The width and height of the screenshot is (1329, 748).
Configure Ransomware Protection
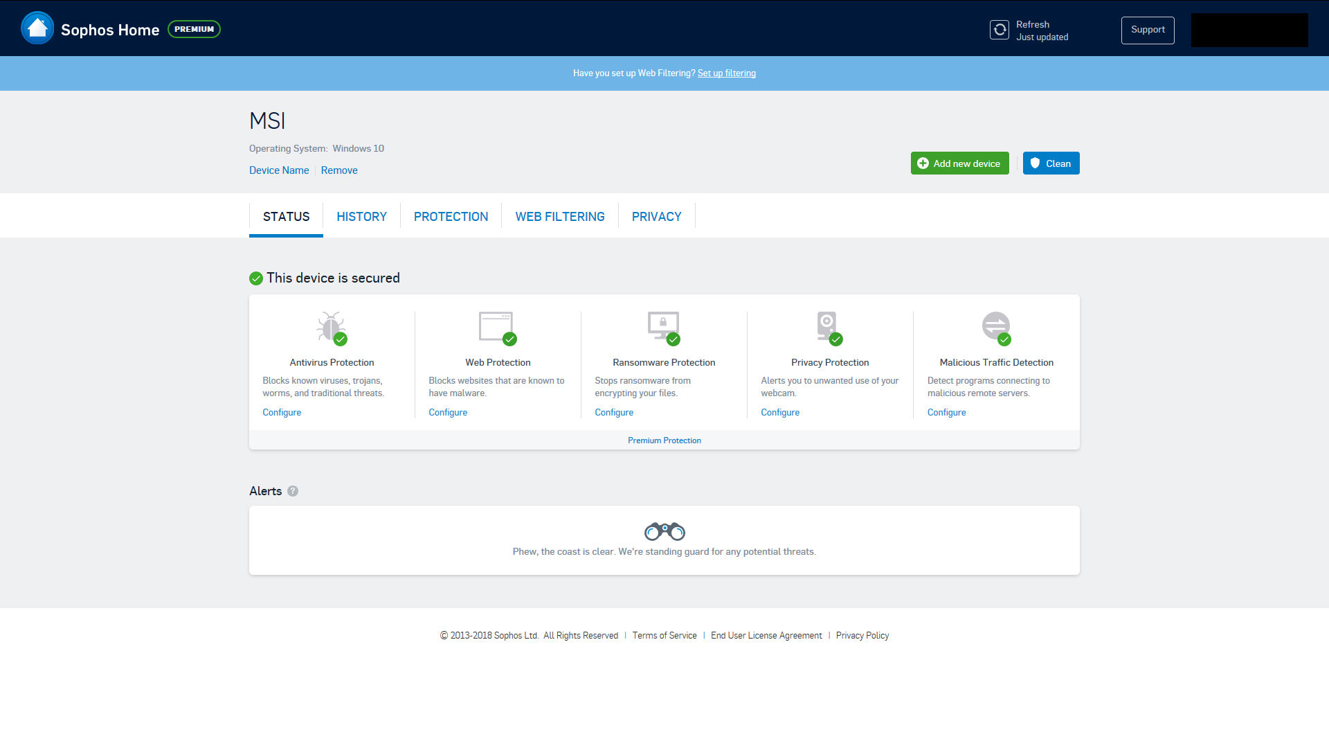[x=614, y=412]
